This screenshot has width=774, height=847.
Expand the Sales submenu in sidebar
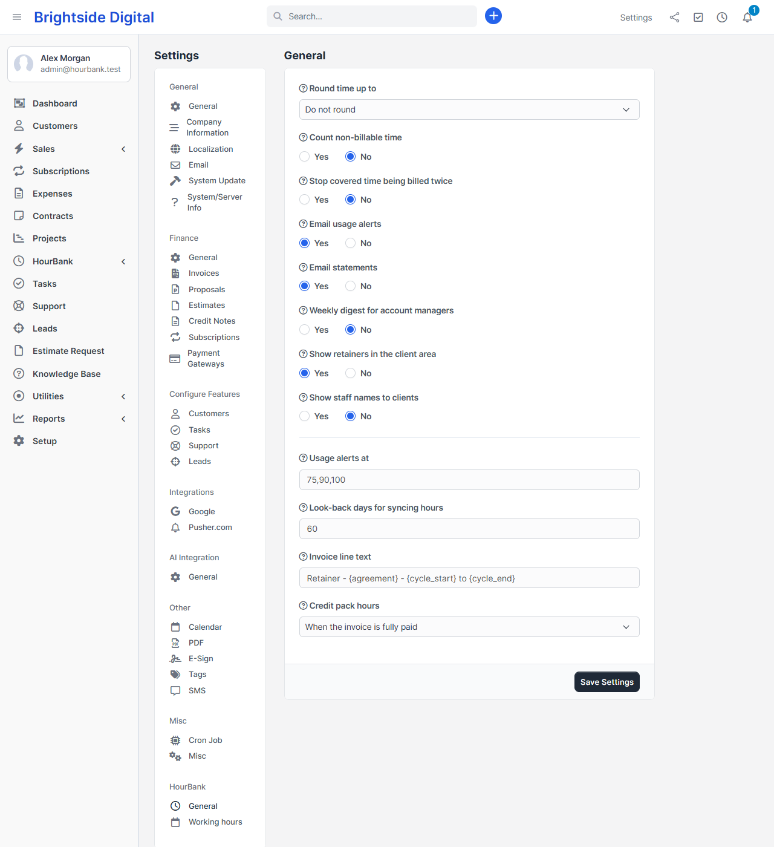pos(123,149)
